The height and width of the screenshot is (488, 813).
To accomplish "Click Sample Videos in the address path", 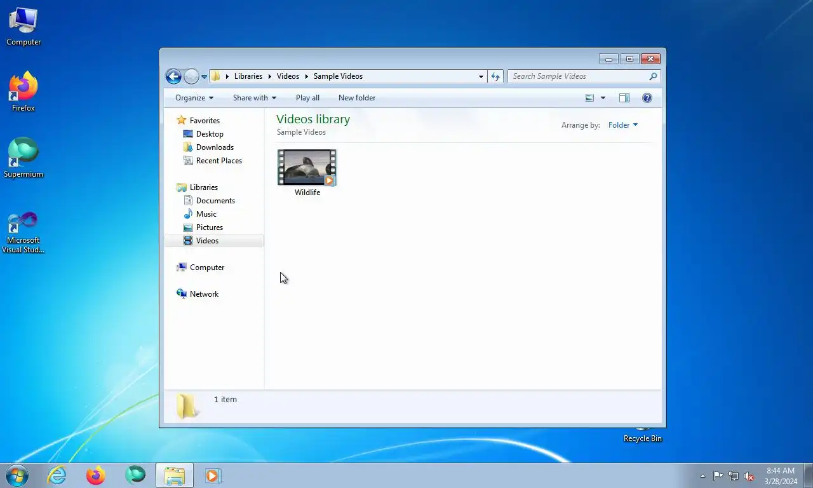I will (x=338, y=76).
